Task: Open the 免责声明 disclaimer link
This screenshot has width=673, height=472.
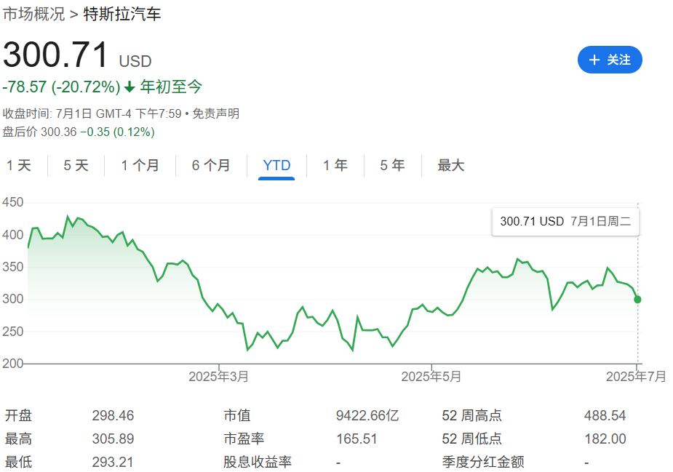Action: 215,113
